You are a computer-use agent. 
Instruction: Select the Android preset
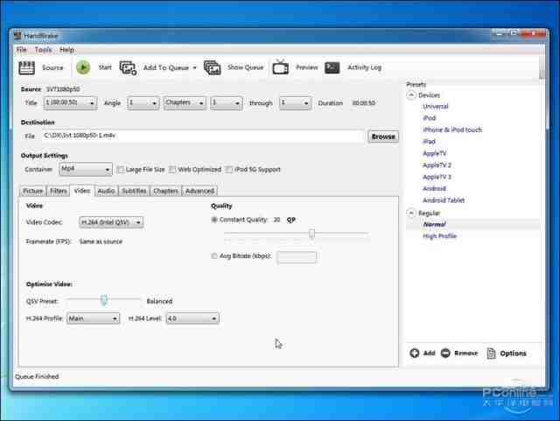(434, 189)
